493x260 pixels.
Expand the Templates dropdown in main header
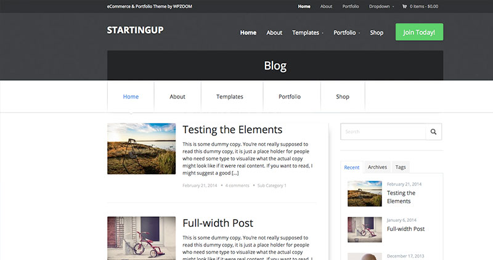(x=308, y=33)
